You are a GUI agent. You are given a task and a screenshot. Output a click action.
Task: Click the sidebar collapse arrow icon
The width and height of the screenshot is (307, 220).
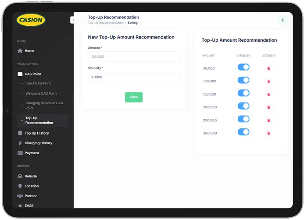[74, 20]
